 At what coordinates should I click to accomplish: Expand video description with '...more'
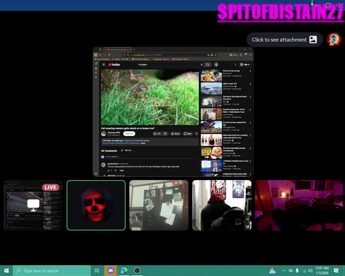(143, 143)
